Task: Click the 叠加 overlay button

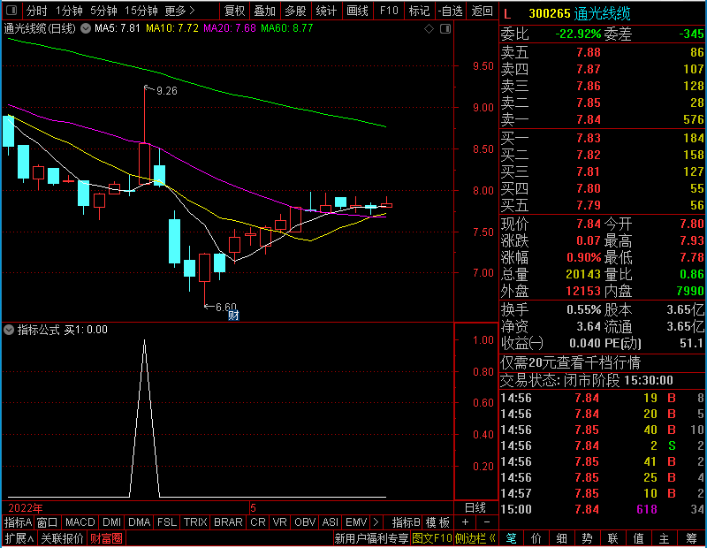Action: 264,11
